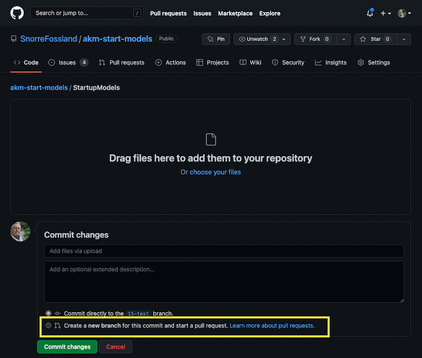Switch to the repository Issues tab
Screen dimensions: 422x358
[x=68, y=63]
